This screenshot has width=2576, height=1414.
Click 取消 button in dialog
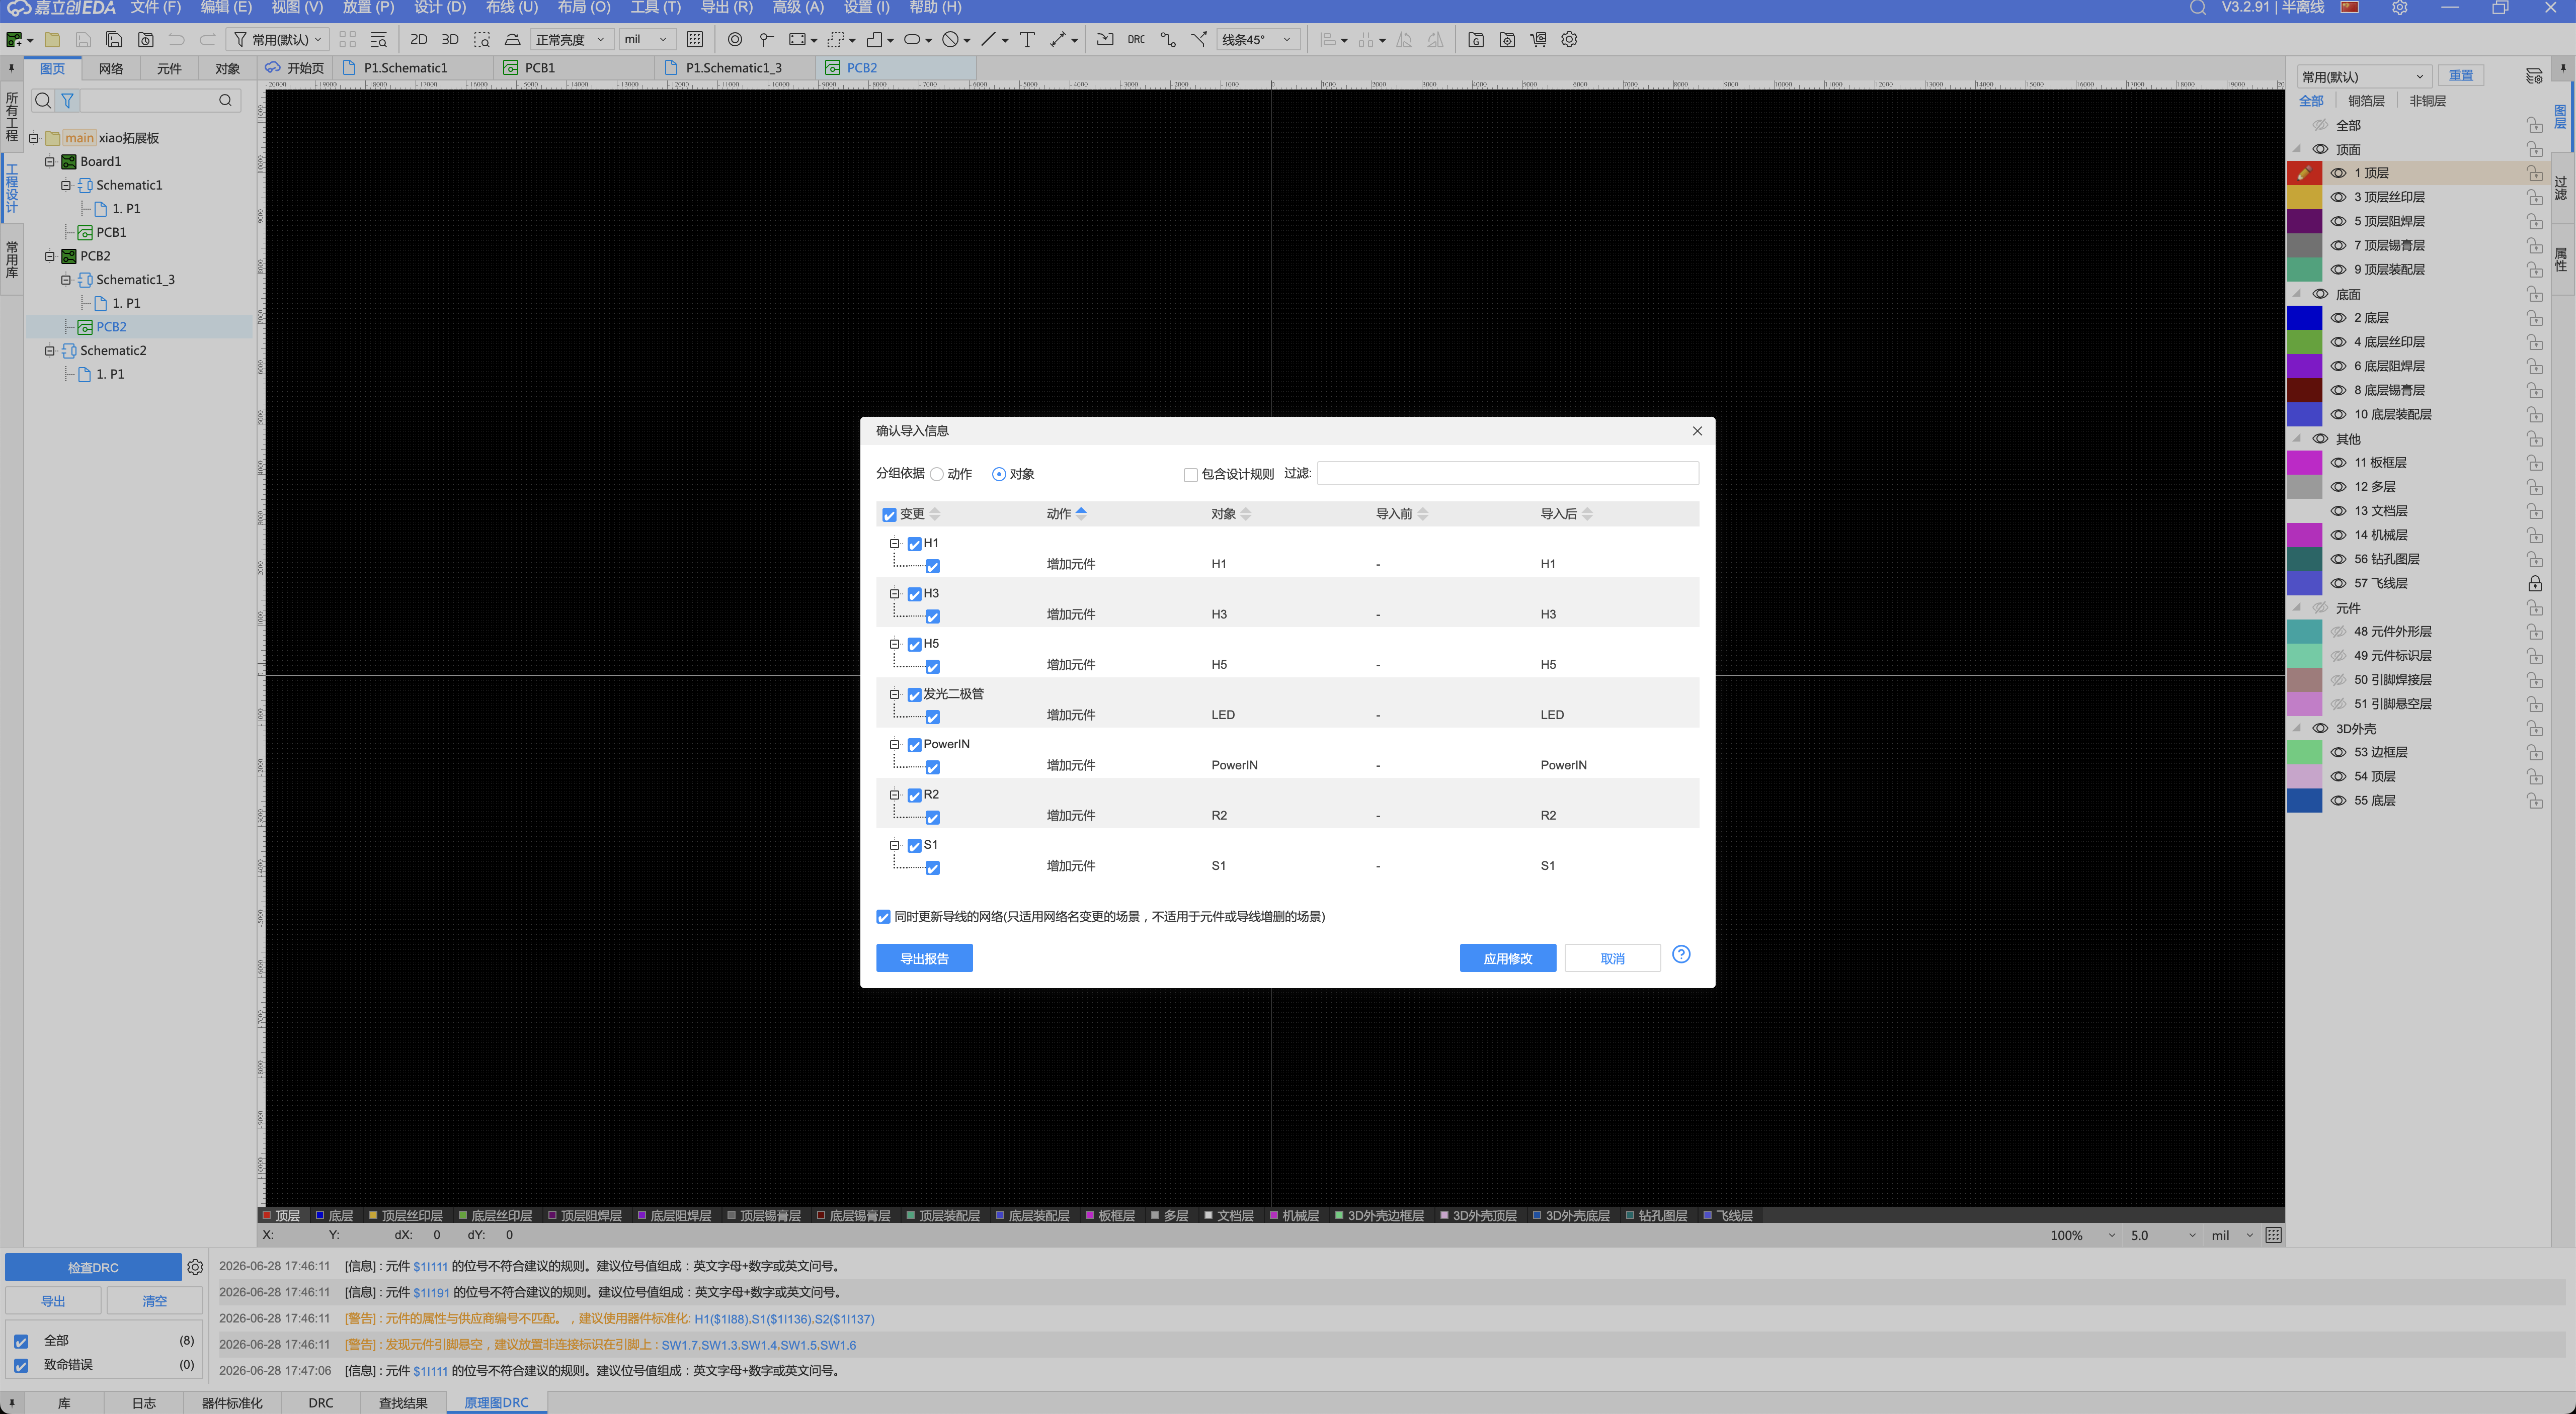(x=1612, y=958)
